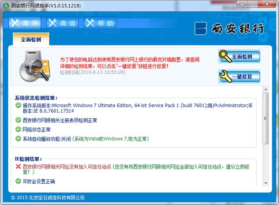Open the 帮助 menu tab

pyautogui.click(x=100, y=23)
